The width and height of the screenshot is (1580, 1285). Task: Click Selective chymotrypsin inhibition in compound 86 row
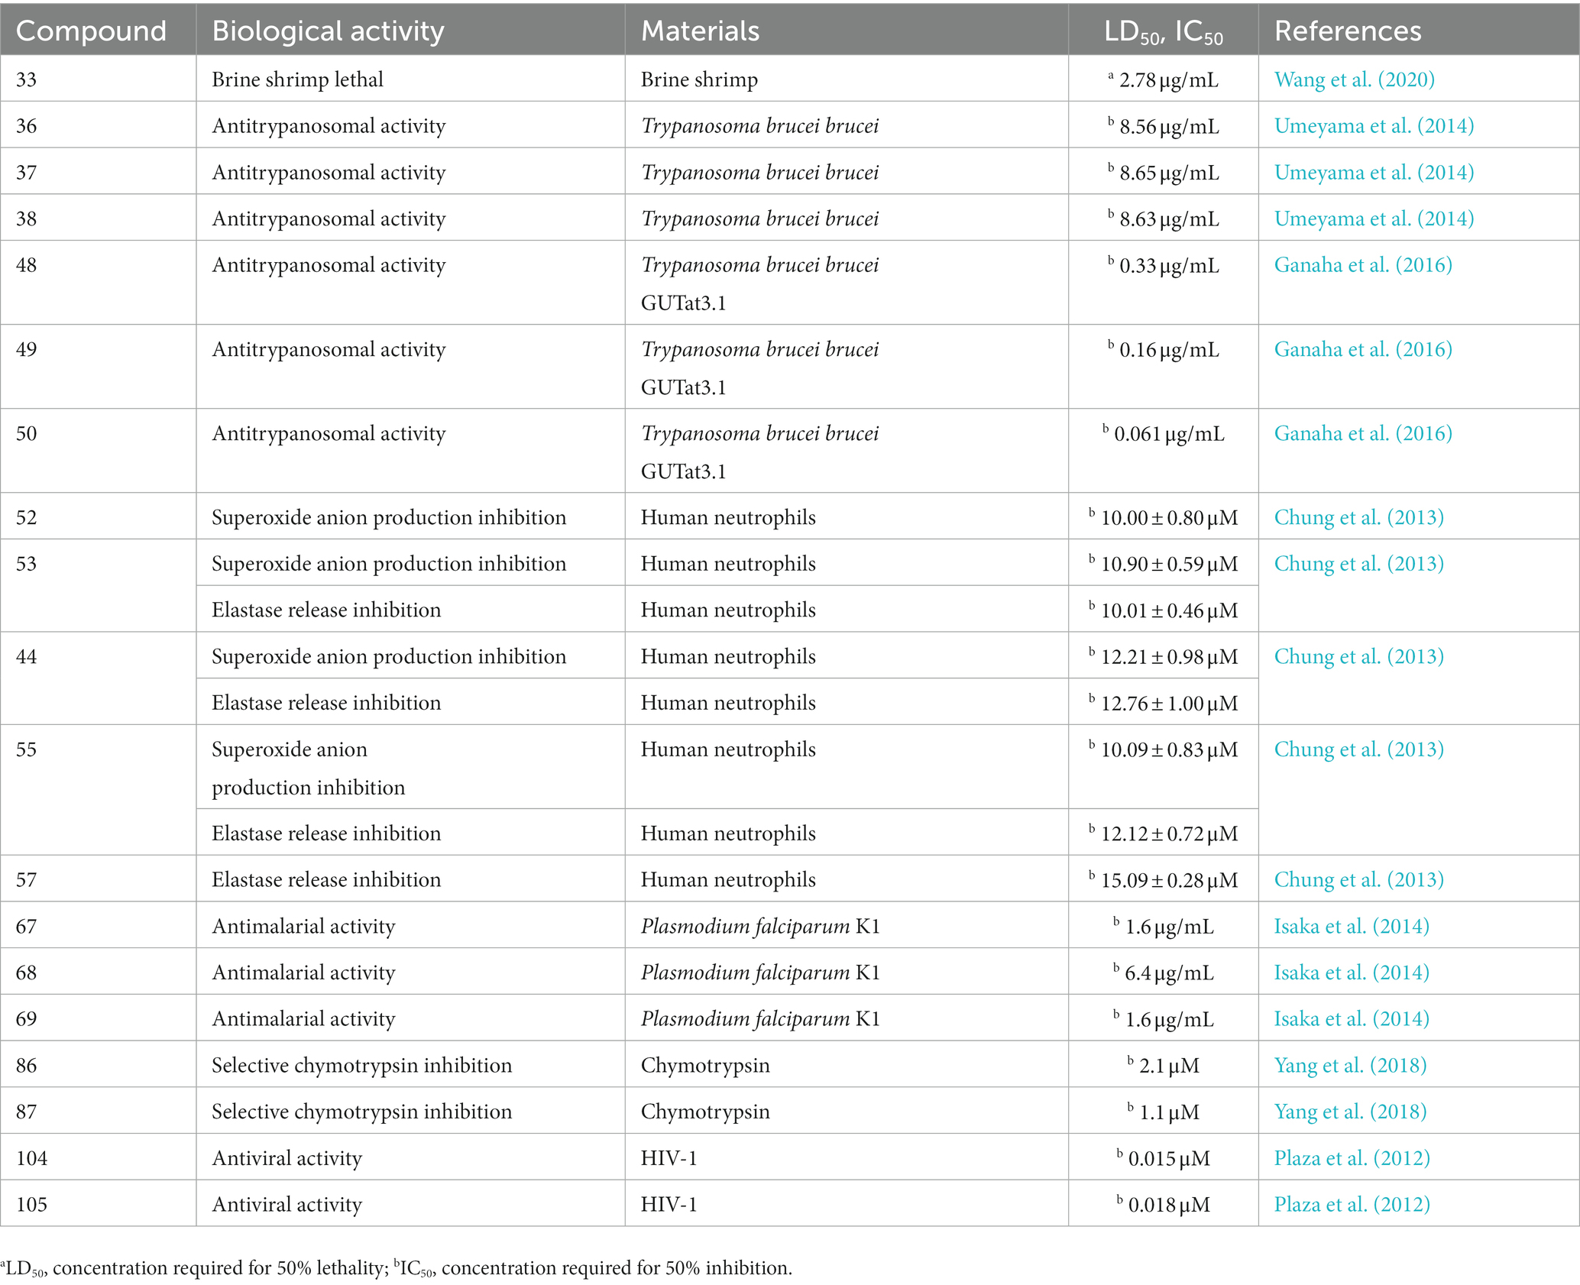pos(361,1065)
